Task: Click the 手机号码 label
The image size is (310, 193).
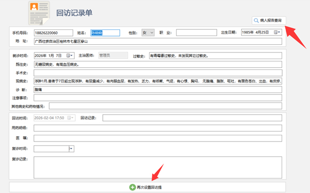Action: point(20,33)
